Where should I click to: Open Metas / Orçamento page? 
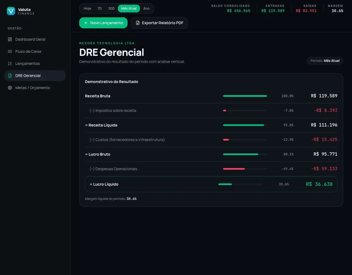pyautogui.click(x=35, y=88)
